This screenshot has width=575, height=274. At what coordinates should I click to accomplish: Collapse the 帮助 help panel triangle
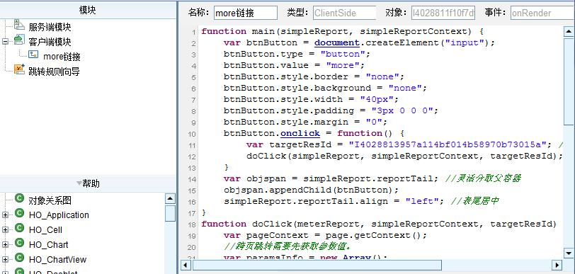click(x=79, y=183)
